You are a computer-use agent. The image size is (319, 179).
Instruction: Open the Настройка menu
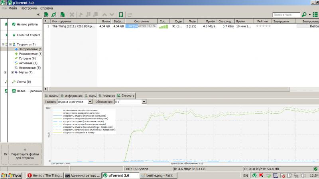(28, 8)
